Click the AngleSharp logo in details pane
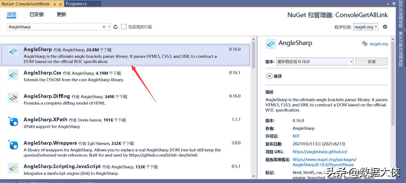 point(271,44)
